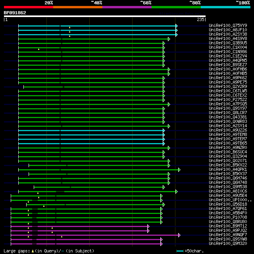Click the white BP091862 query length bar

tap(105, 16)
